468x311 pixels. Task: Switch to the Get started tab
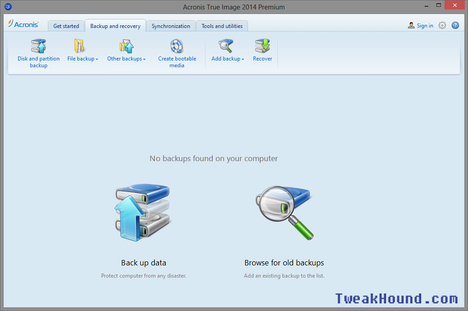(x=66, y=26)
